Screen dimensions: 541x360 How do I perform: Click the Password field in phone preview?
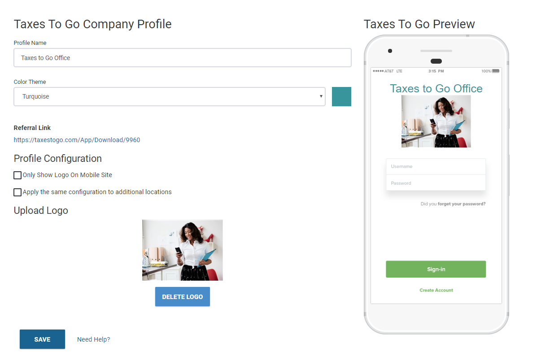point(436,183)
